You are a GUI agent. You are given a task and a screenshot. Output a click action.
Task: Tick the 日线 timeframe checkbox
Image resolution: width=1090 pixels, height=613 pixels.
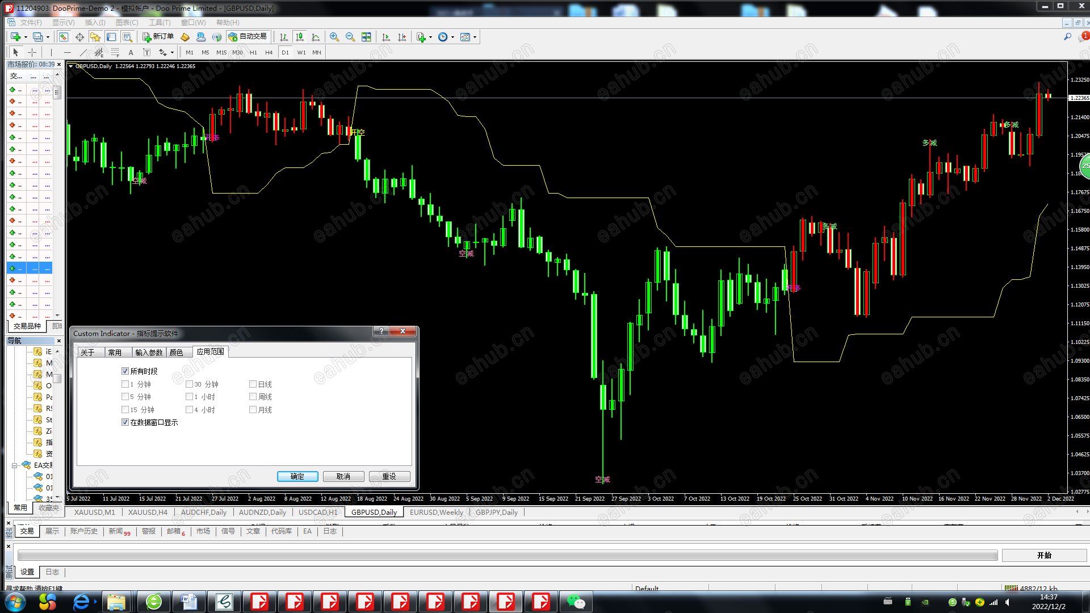pos(253,384)
